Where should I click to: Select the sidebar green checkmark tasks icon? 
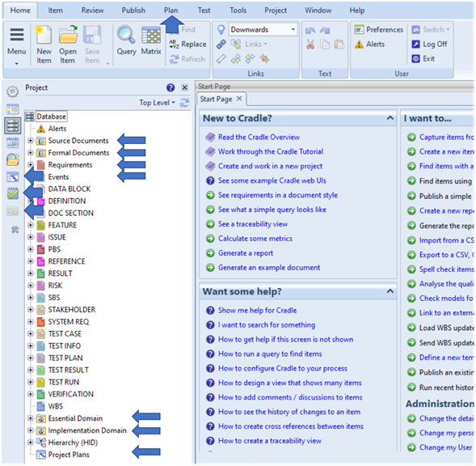[x=13, y=193]
